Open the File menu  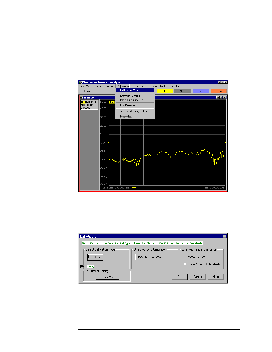coord(82,86)
